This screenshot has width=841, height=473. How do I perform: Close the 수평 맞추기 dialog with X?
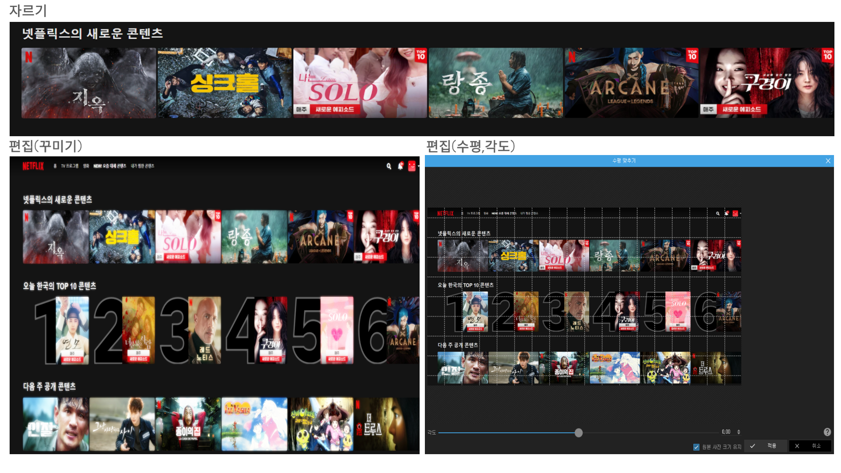(x=828, y=161)
